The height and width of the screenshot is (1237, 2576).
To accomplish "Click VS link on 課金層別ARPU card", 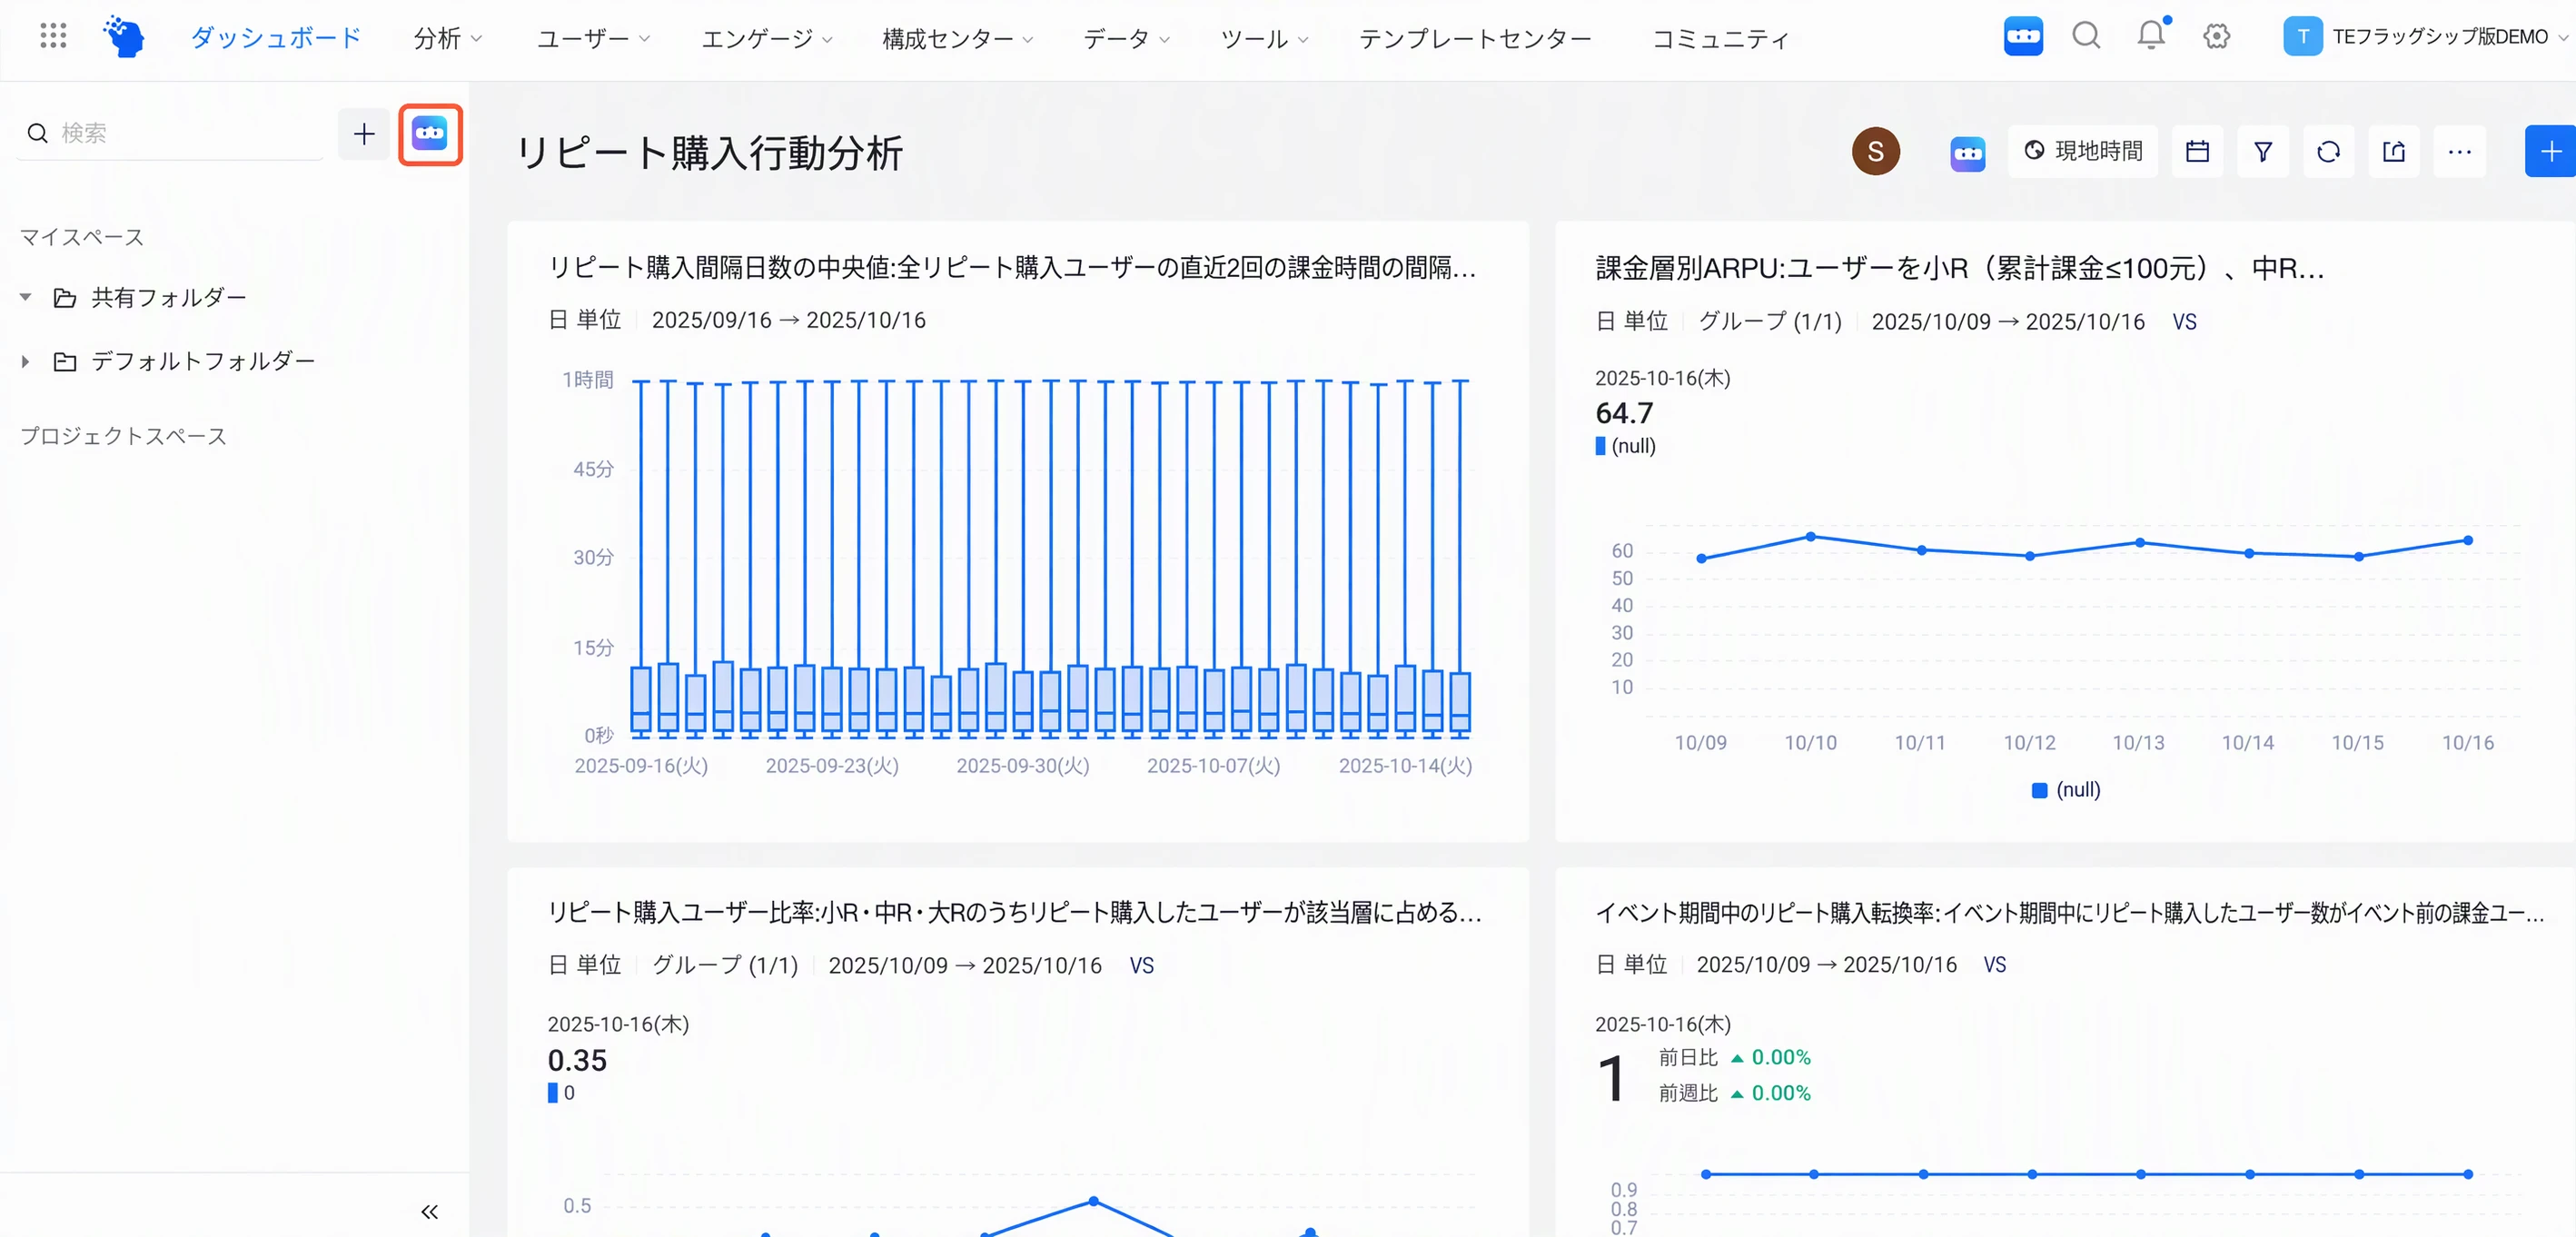I will click(x=2184, y=322).
